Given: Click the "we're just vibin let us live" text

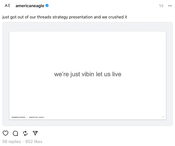Looking at the screenshot, I should [88, 74].
